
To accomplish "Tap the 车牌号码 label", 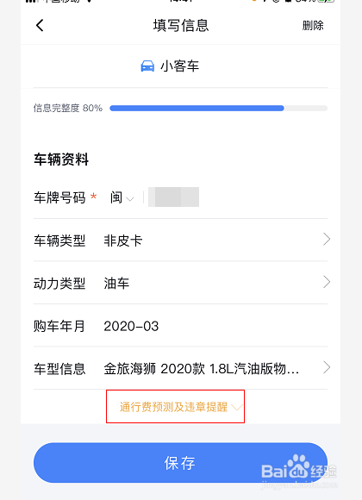I will point(59,197).
